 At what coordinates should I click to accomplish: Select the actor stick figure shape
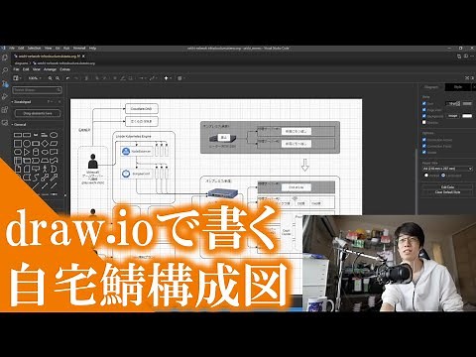point(45,169)
